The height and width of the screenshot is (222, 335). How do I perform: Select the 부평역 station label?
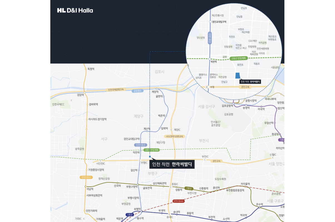[137, 209]
